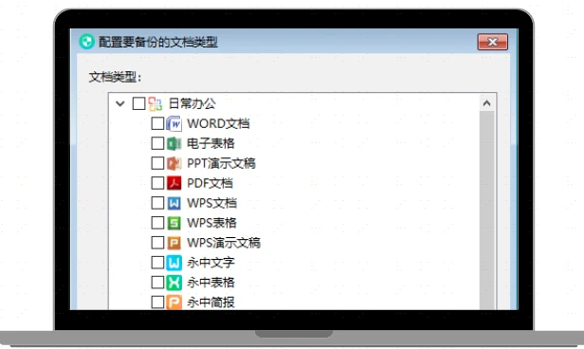Select the WPS表格 label

pos(212,223)
